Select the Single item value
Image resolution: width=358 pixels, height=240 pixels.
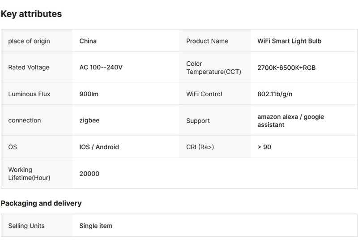pyautogui.click(x=96, y=226)
